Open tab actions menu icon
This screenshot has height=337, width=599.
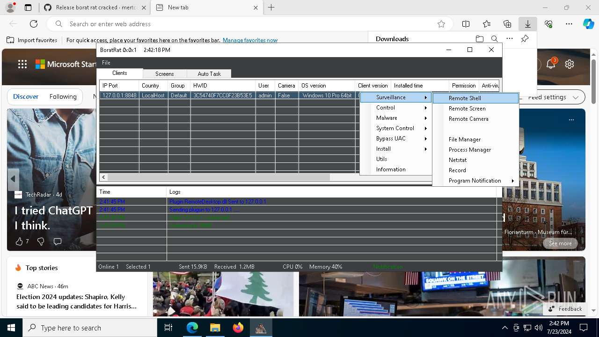(x=28, y=7)
